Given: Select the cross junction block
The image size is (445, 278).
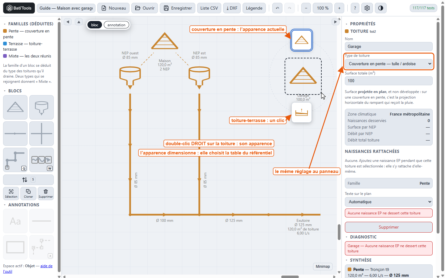Looking at the screenshot, I should (x=41, y=133).
